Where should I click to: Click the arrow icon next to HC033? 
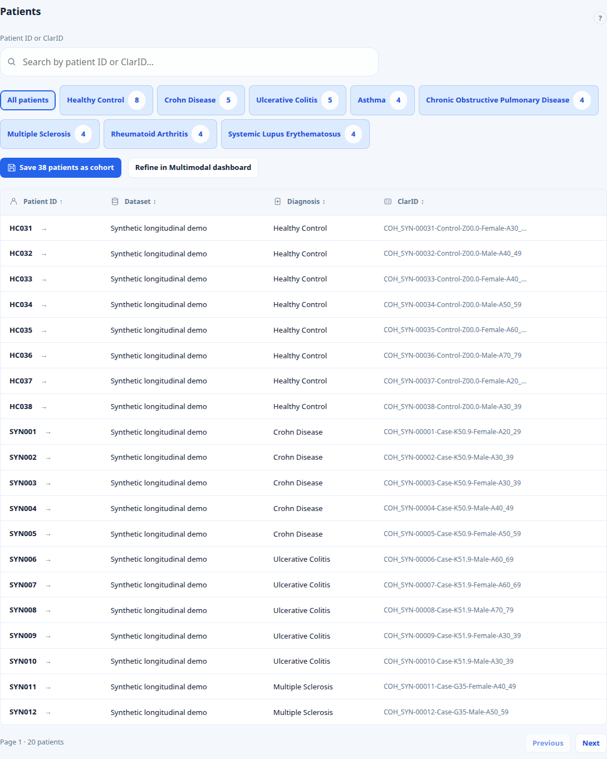44,280
